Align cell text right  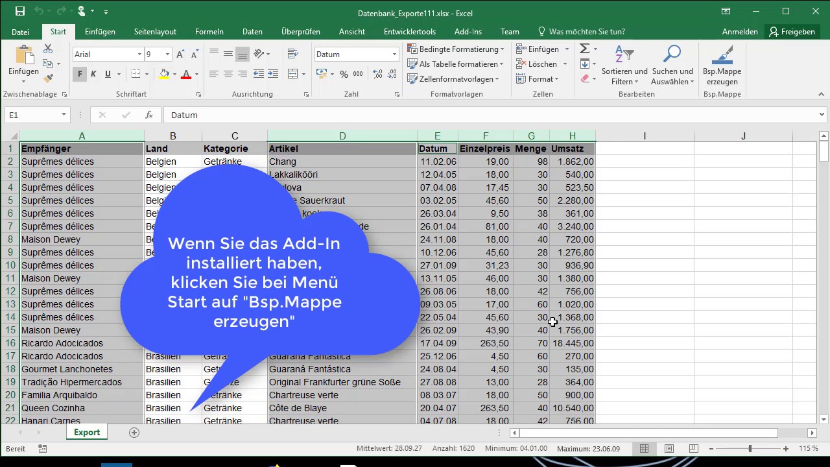click(x=243, y=74)
